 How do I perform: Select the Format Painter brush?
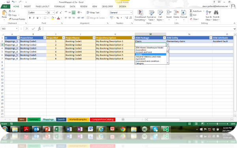10,19
